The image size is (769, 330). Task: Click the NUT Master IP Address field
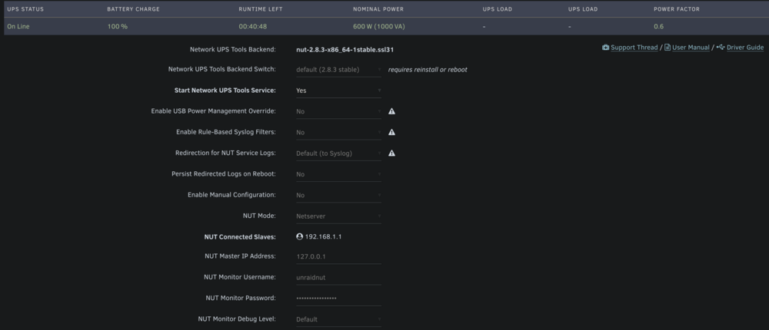(338, 256)
